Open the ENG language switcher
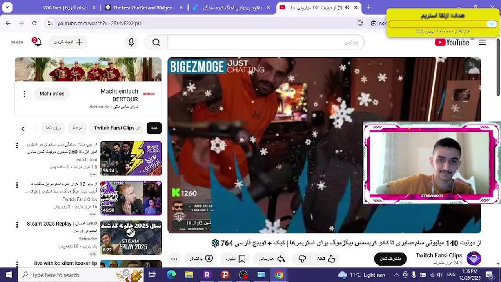 coord(451,275)
